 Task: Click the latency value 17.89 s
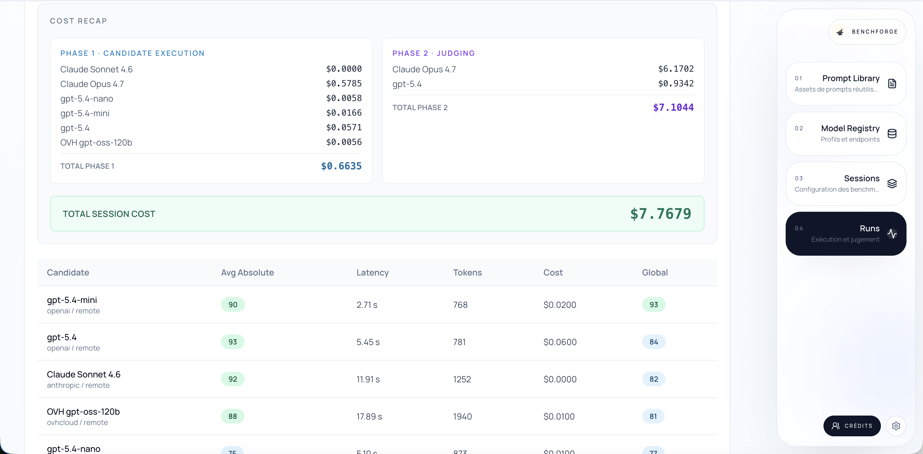369,416
